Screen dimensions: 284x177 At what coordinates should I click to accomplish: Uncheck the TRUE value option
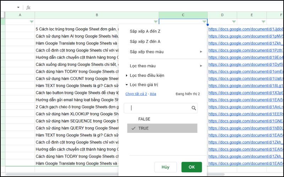point(162,128)
